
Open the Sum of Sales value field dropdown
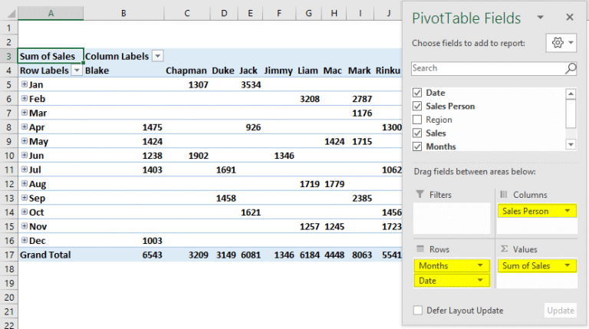click(566, 265)
